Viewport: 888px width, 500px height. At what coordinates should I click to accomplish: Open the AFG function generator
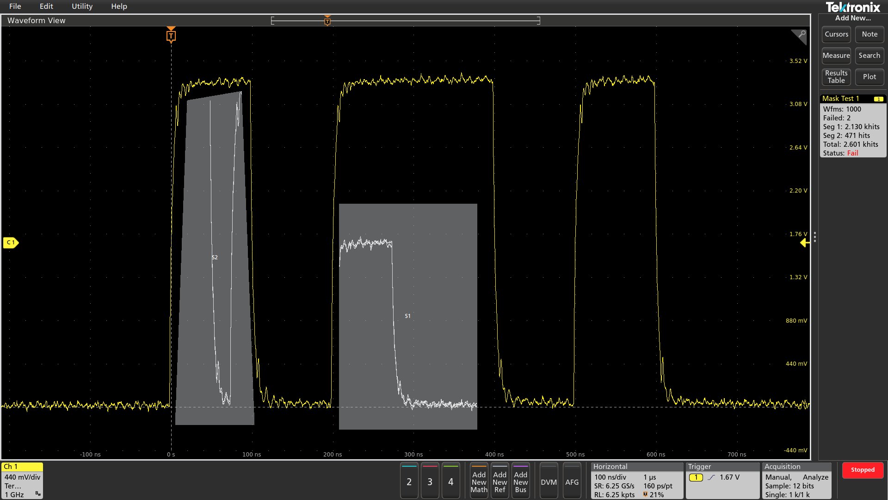click(572, 481)
